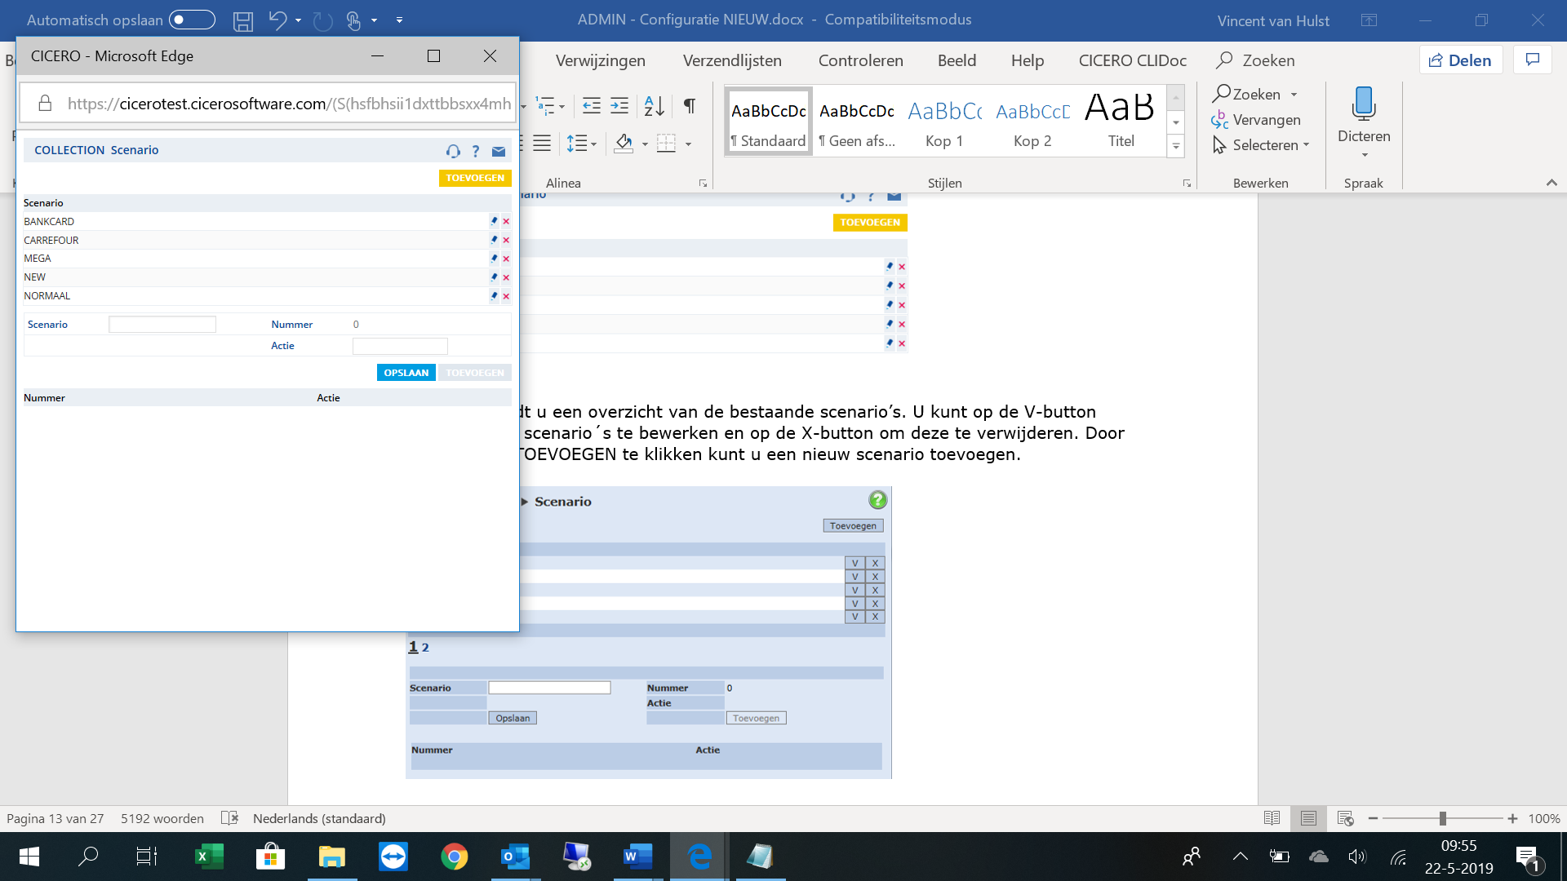Viewport: 1567px width, 881px height.
Task: Switch to Read Mode view in status bar
Action: pos(1272,818)
